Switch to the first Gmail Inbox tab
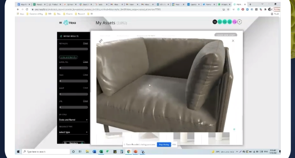The height and width of the screenshot is (158, 295). click(116, 4)
